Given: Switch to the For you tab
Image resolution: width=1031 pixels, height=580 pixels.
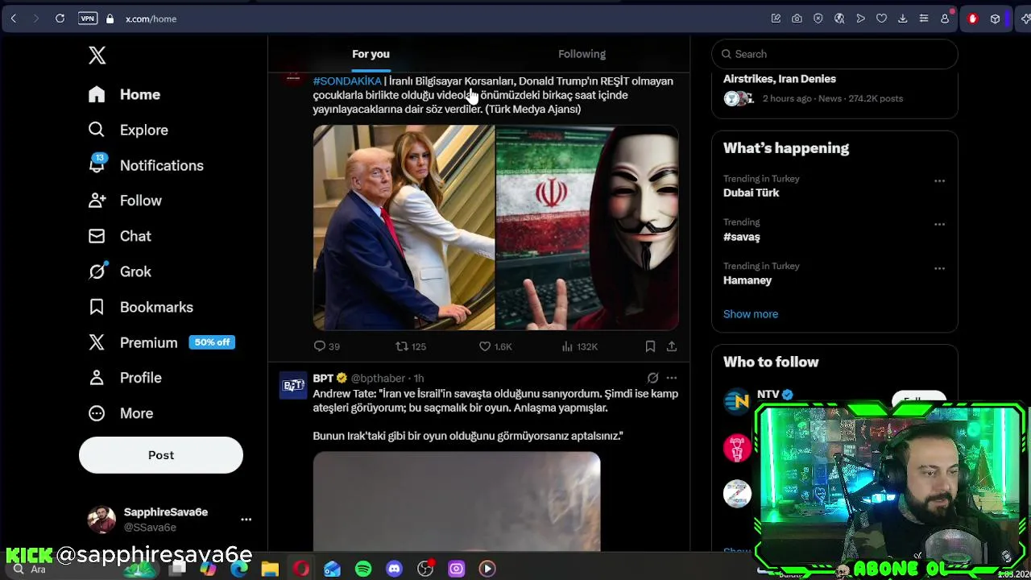Looking at the screenshot, I should [371, 54].
